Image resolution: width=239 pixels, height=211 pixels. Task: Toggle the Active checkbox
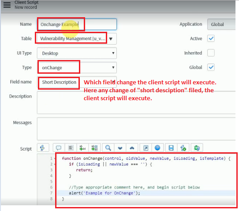[211, 38]
